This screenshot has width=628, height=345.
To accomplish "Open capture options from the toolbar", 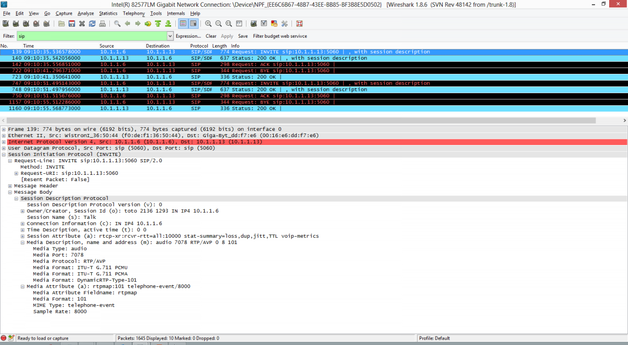I will click(15, 24).
